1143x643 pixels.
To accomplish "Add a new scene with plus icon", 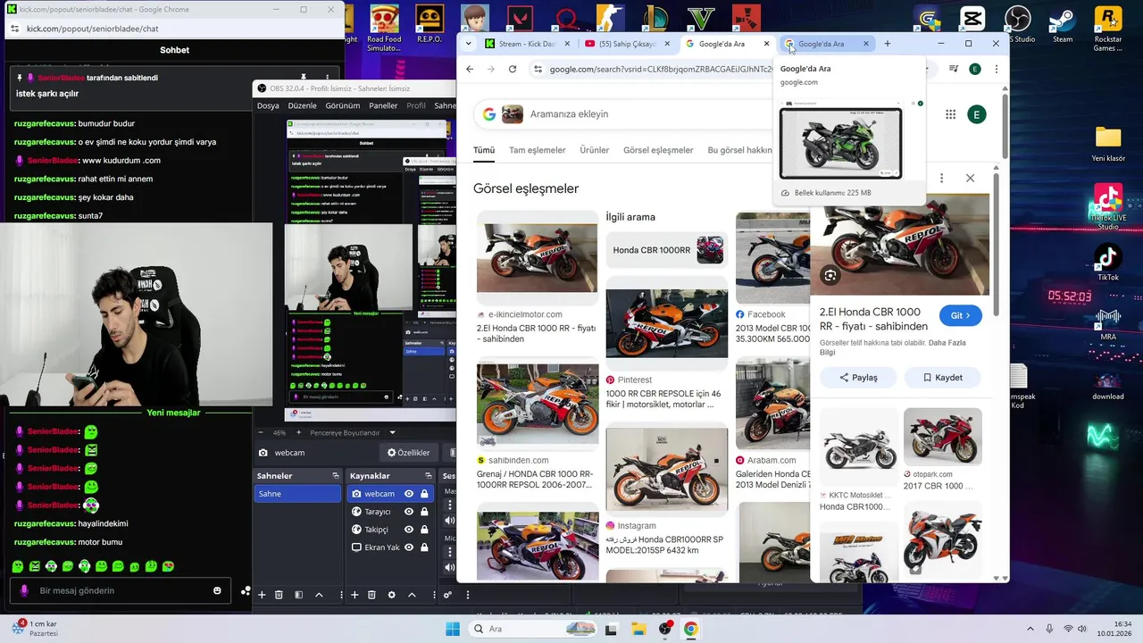I will (262, 595).
